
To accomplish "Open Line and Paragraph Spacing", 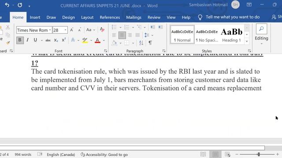I will 147,35.
